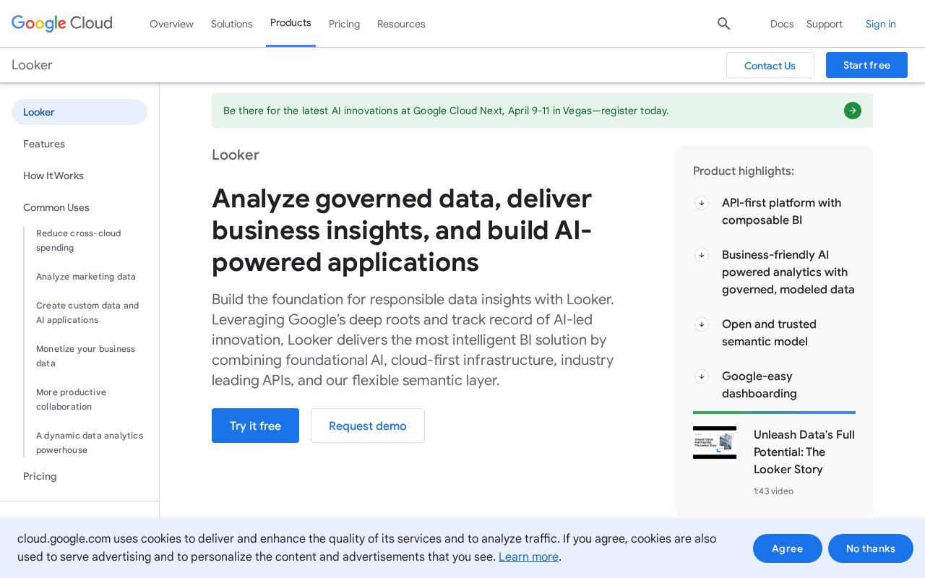Open the Learn more cookie link

pyautogui.click(x=528, y=556)
